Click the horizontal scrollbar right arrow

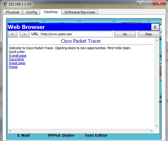152,131
